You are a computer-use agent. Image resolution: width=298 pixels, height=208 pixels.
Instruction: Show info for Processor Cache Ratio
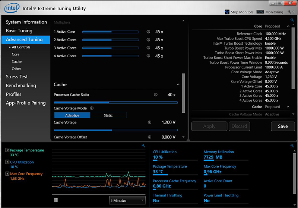[x=155, y=95]
